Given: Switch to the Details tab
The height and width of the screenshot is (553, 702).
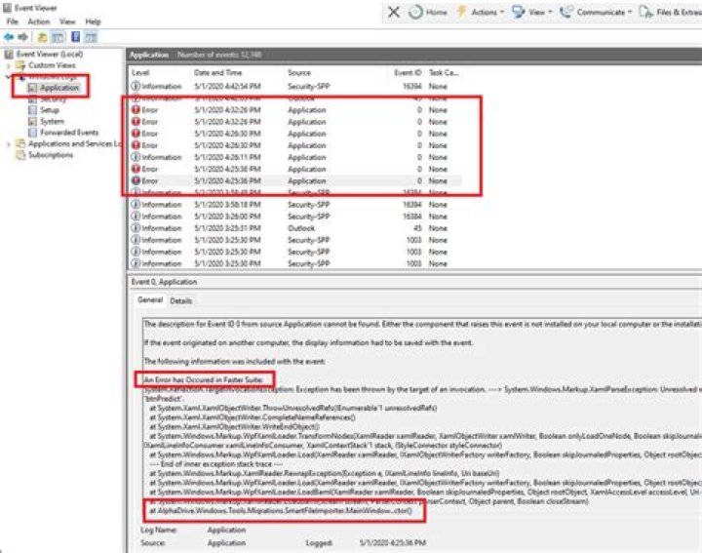Looking at the screenshot, I should (x=181, y=301).
